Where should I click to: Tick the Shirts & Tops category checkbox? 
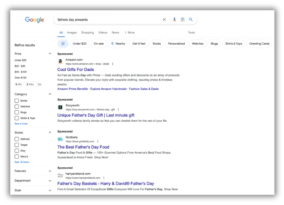(17, 118)
